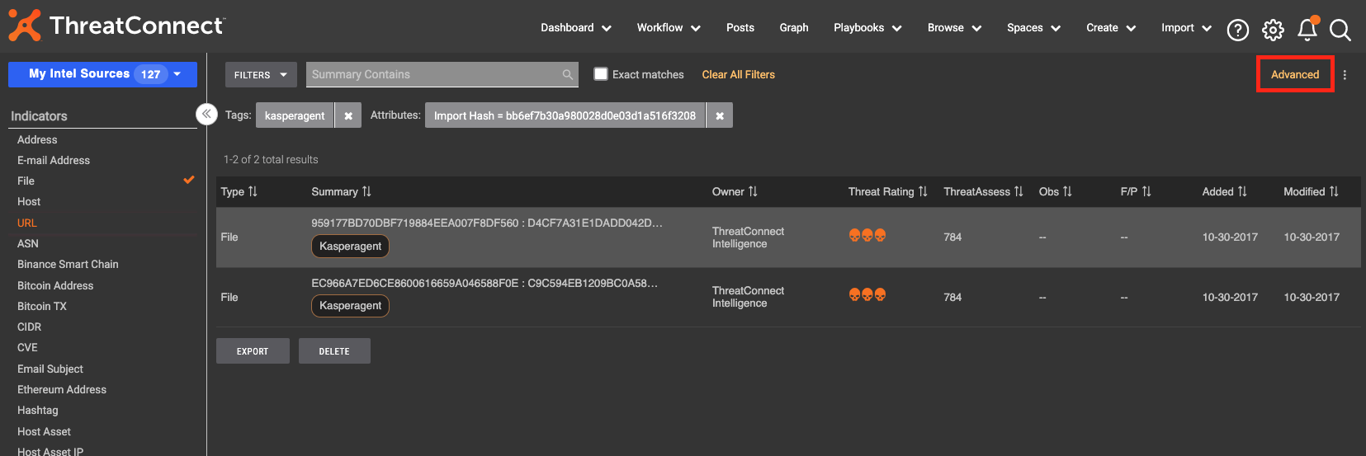Sort by Owner column arrows
Image resolution: width=1366 pixels, height=456 pixels.
pos(753,191)
